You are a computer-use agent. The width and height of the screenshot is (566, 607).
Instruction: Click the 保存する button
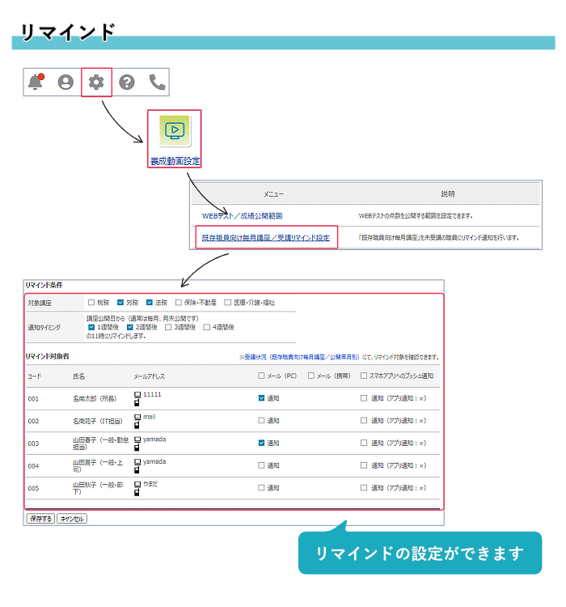(40, 519)
